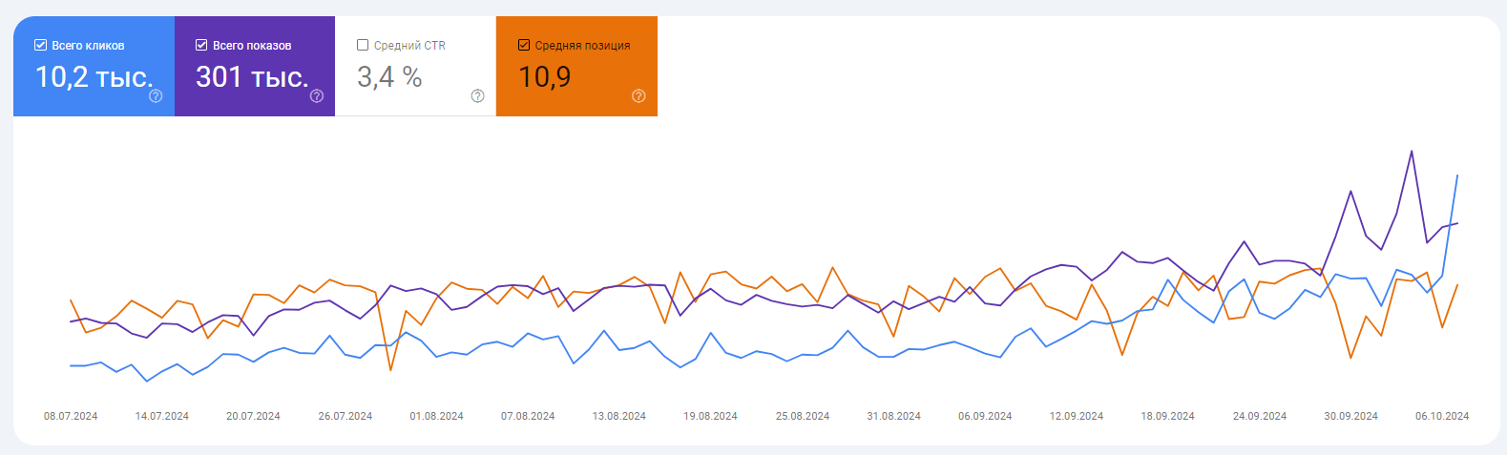Click the 08.07.2024 date axis label
This screenshot has width=1507, height=455.
click(71, 416)
